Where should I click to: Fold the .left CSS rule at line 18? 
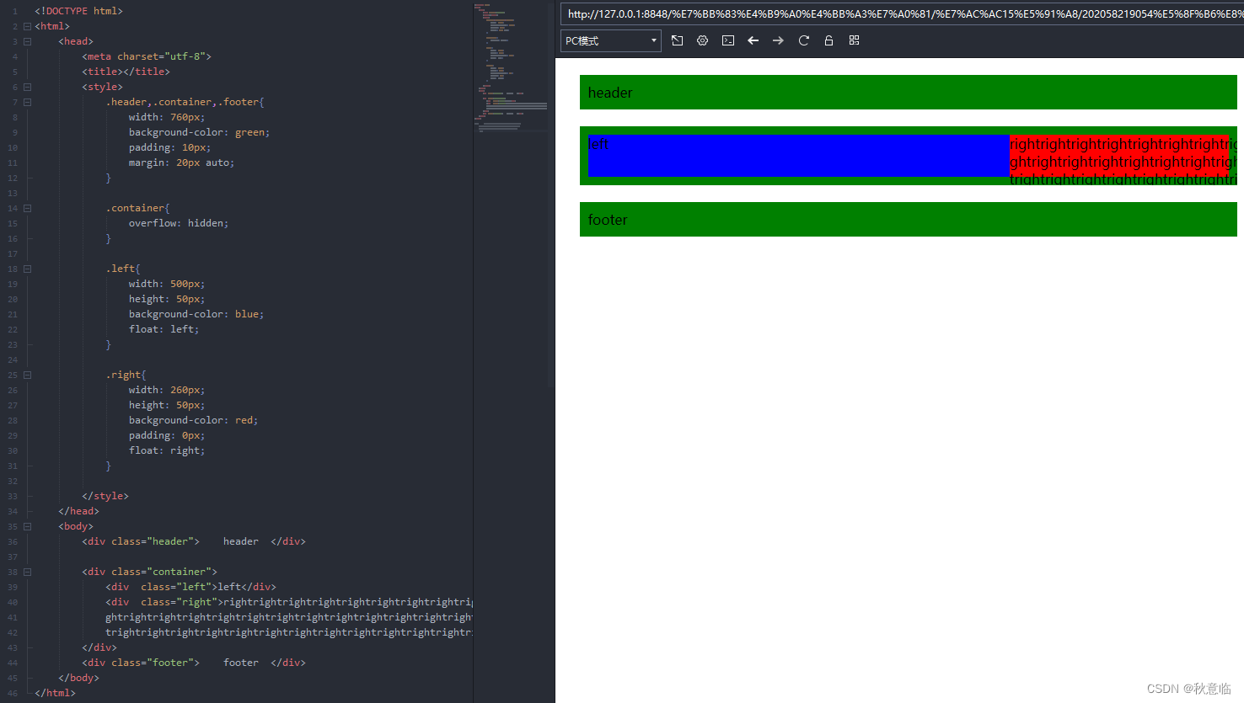(27, 269)
